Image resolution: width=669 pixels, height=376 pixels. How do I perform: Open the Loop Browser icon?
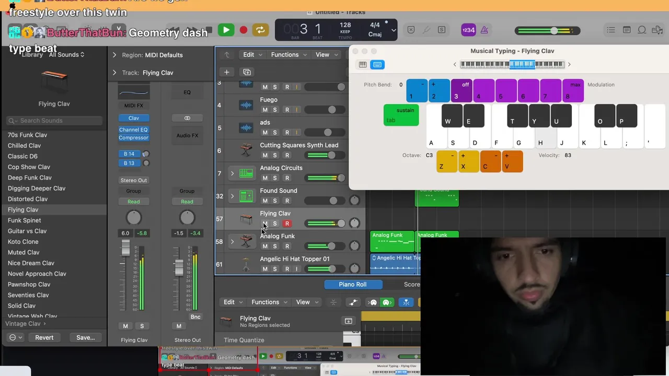tap(642, 30)
